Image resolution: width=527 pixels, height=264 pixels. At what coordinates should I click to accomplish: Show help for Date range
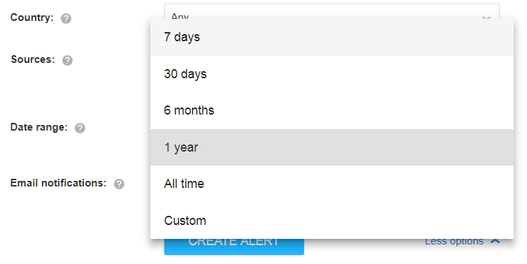80,128
